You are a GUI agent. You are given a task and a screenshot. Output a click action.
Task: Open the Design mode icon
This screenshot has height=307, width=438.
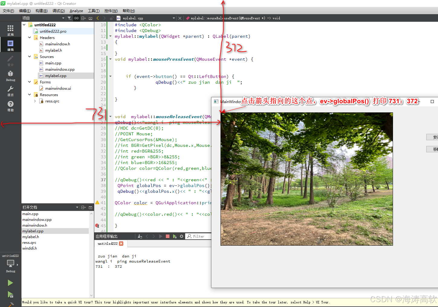coord(11,60)
